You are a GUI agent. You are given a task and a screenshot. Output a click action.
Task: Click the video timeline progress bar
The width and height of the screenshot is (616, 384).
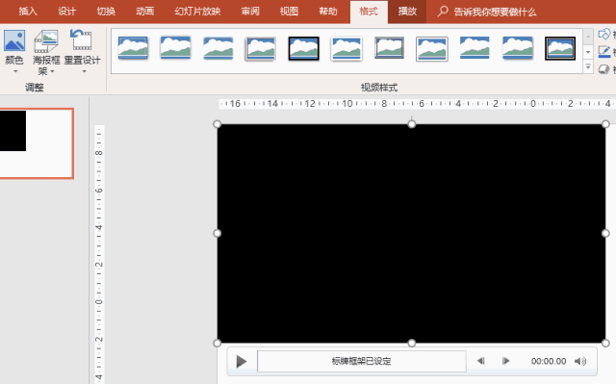point(362,361)
